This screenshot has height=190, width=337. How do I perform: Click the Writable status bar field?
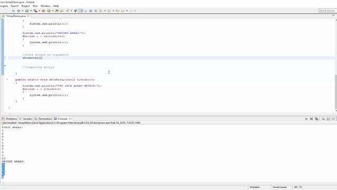coord(254,187)
